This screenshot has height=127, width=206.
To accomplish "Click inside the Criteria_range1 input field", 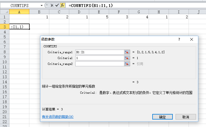I will tap(100, 52).
